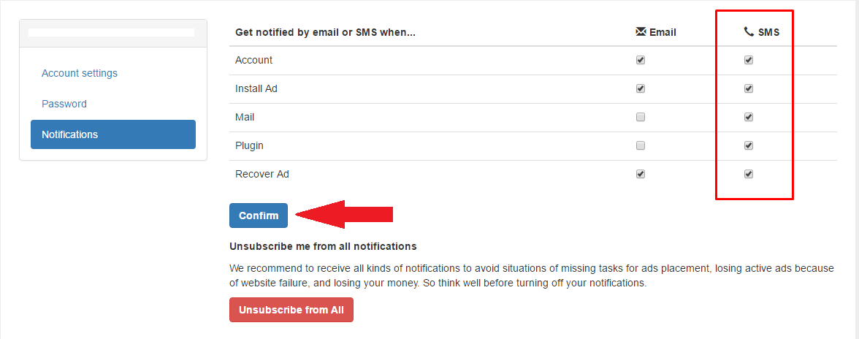859x339 pixels.
Task: Uncheck the Account SMS notification checkbox
Action: [x=748, y=60]
